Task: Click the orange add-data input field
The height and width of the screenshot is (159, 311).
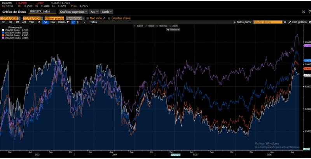Action: point(268,22)
